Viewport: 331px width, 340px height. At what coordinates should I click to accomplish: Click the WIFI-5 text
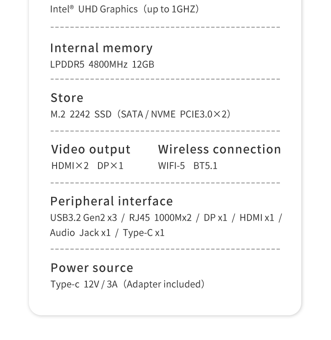[x=171, y=166]
